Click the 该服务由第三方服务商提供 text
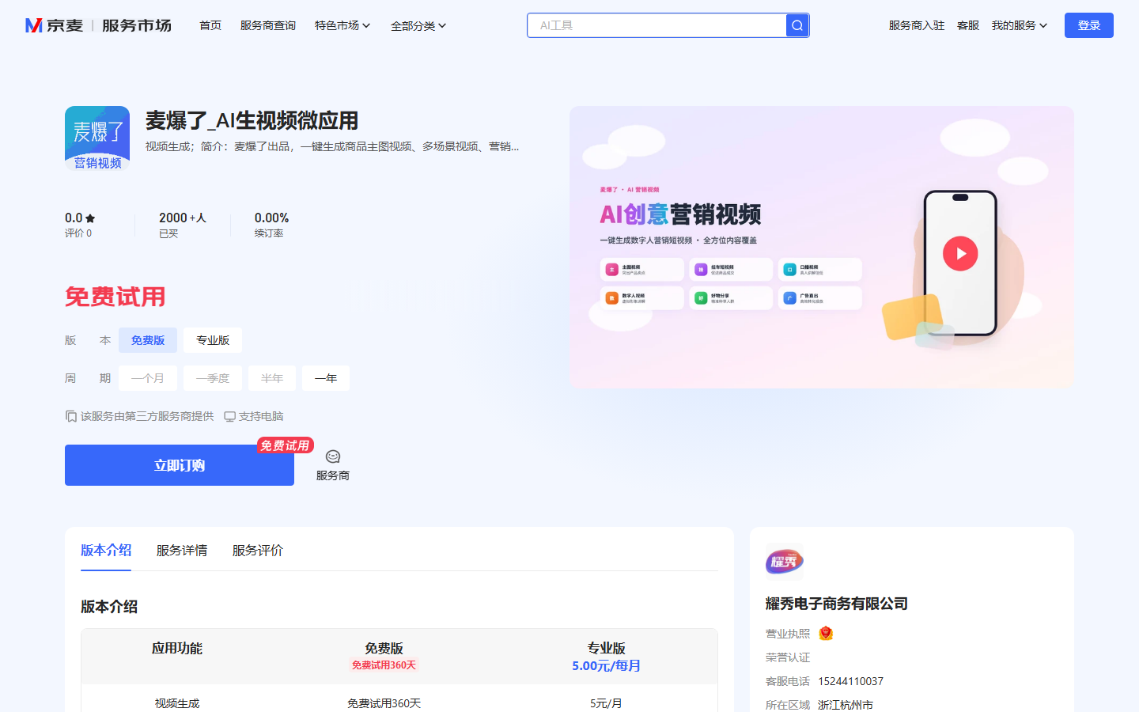This screenshot has width=1139, height=712. (147, 416)
